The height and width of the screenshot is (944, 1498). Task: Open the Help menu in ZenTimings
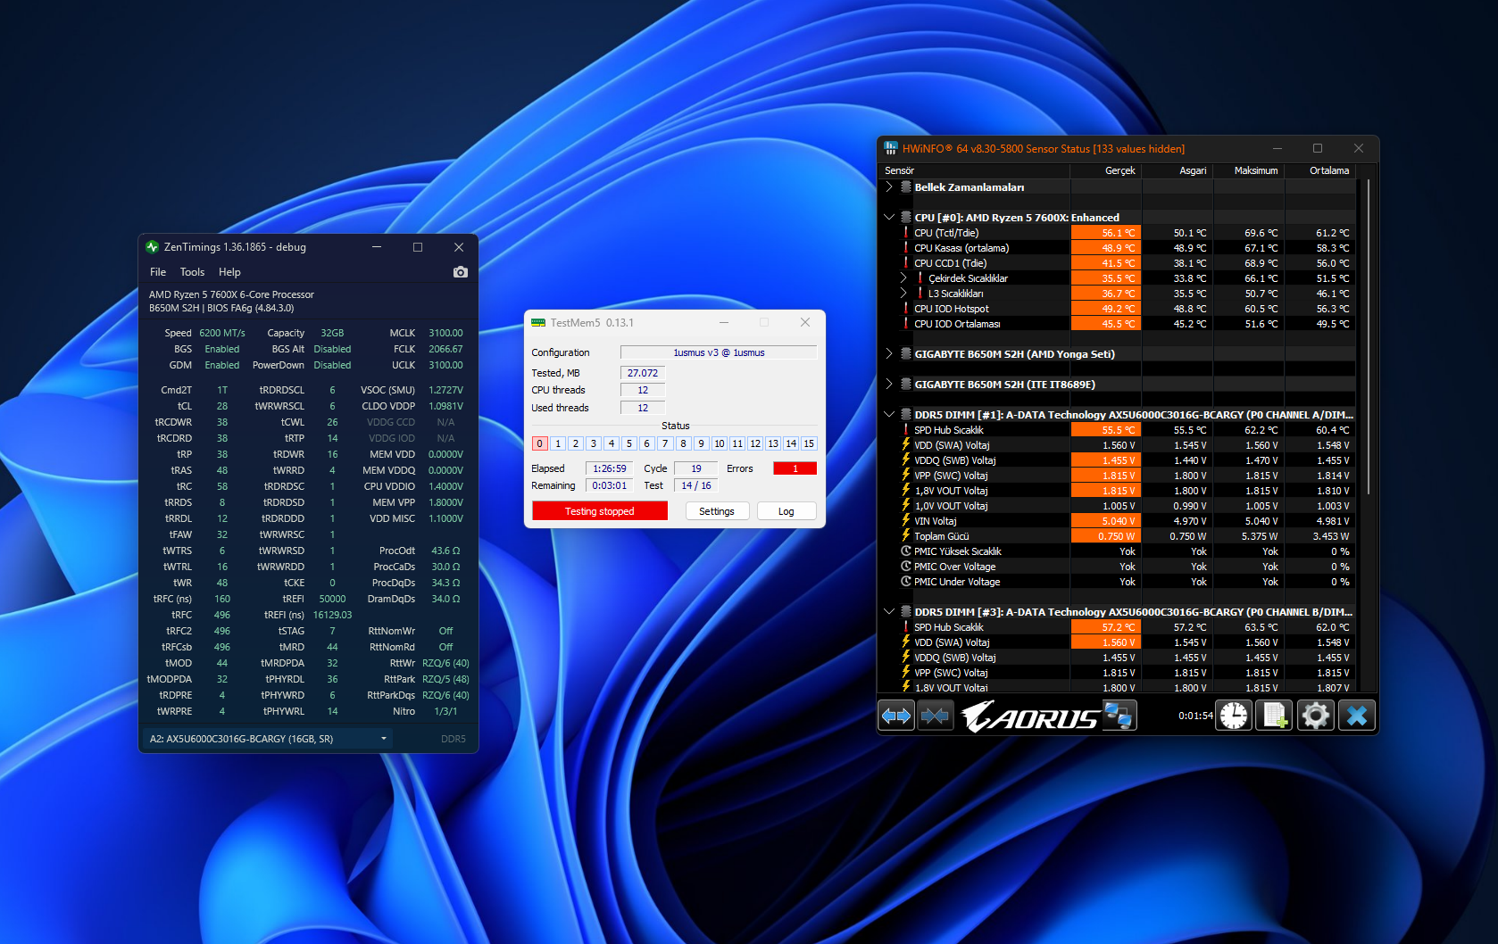229,272
